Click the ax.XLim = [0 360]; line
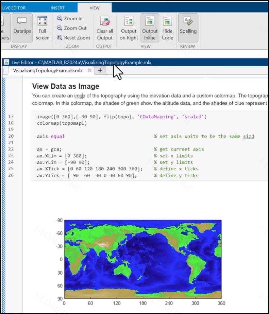This screenshot has width=269, height=314. [62, 156]
